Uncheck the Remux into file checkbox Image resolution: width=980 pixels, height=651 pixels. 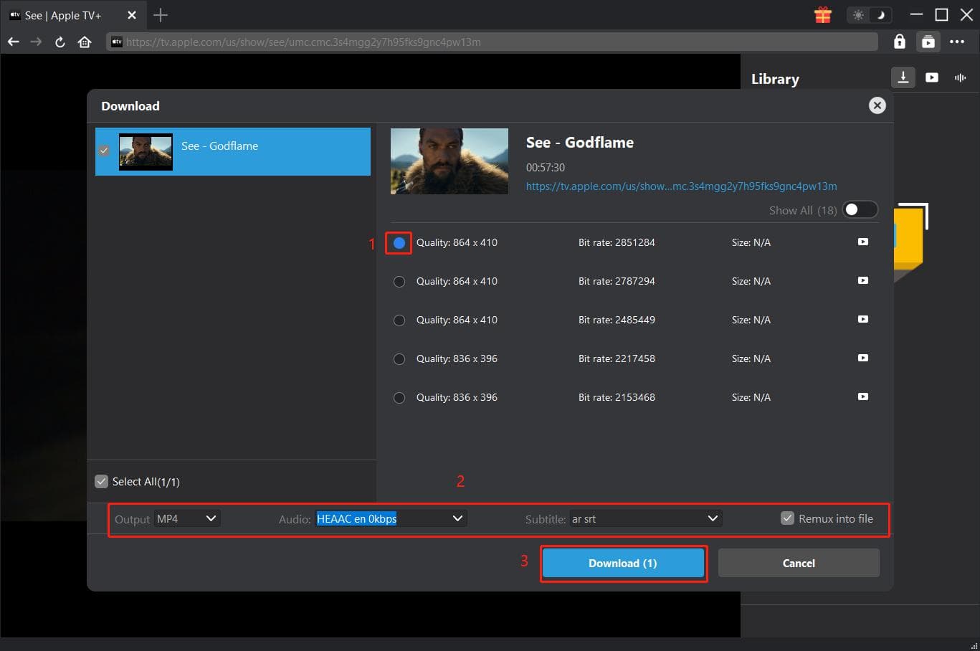click(x=787, y=518)
